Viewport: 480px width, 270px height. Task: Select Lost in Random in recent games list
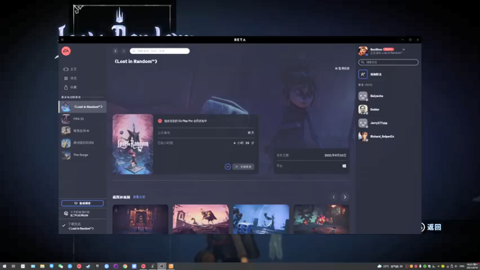tap(83, 107)
